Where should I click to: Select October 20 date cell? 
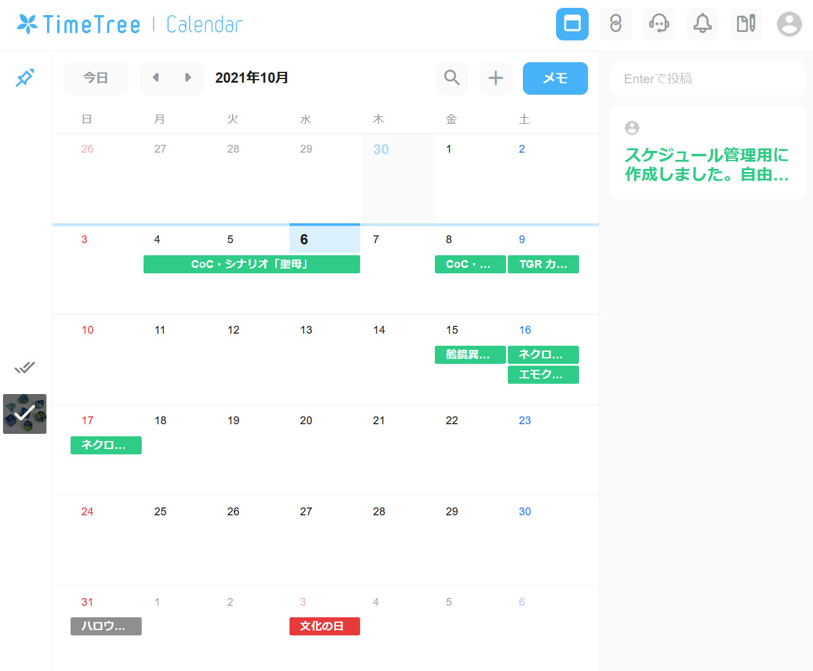click(x=325, y=450)
